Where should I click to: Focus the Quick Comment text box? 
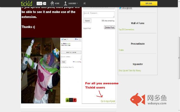(x=99, y=15)
